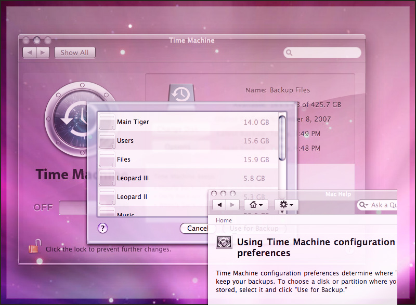Click 15.9 GB size for Files
The height and width of the screenshot is (305, 416).
pos(256,160)
